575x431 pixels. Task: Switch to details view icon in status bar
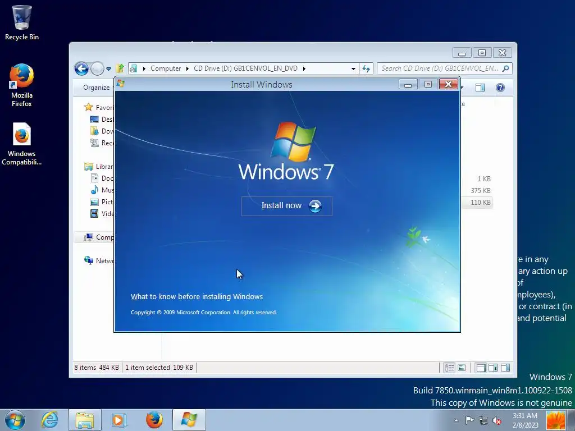point(449,368)
